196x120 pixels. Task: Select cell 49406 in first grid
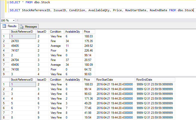(x=23, y=65)
